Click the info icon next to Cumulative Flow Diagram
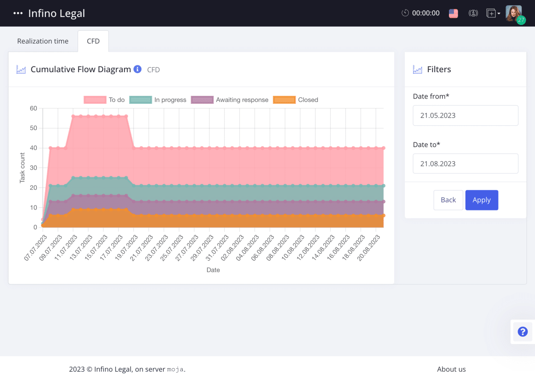The image size is (535, 382). [137, 69]
